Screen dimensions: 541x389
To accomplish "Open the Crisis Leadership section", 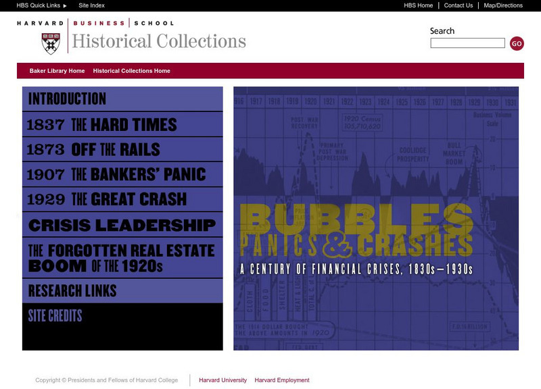I will [122, 225].
